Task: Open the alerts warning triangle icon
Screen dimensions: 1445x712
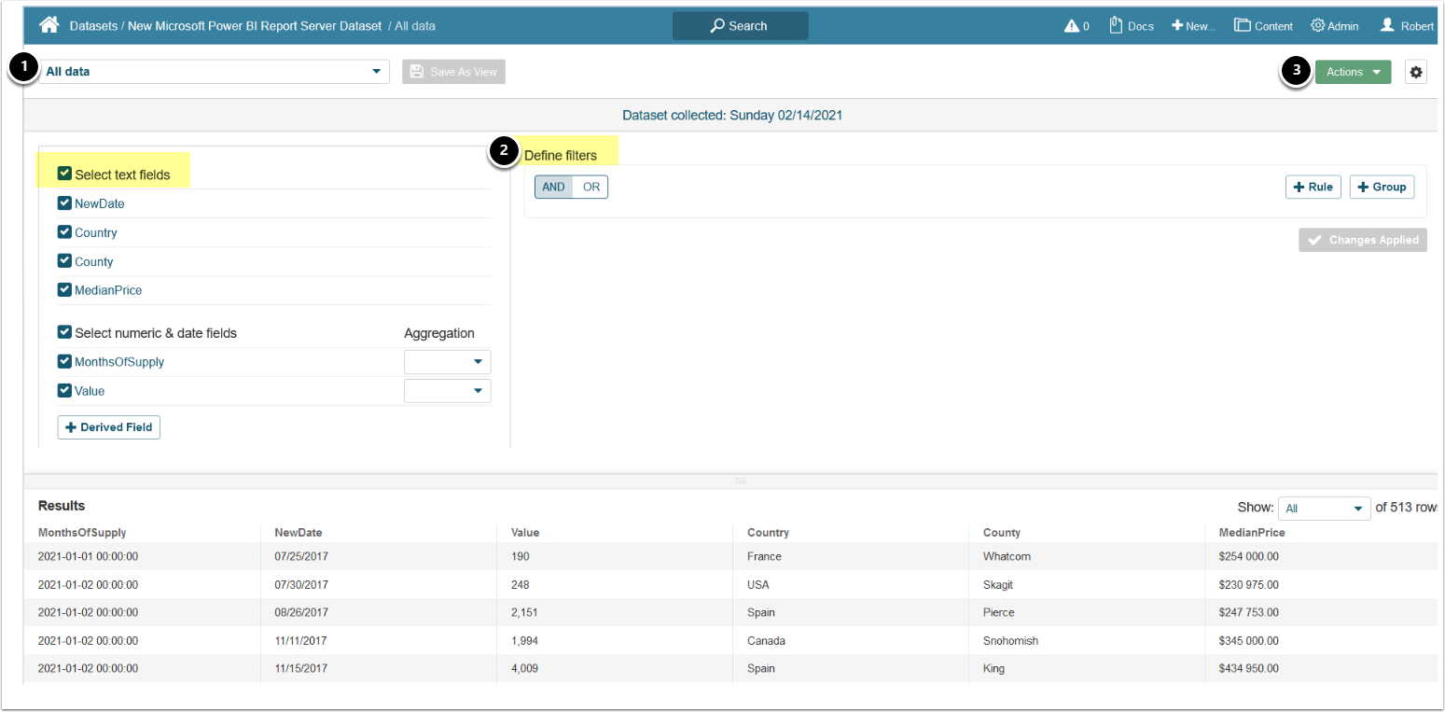Action: [x=1072, y=26]
